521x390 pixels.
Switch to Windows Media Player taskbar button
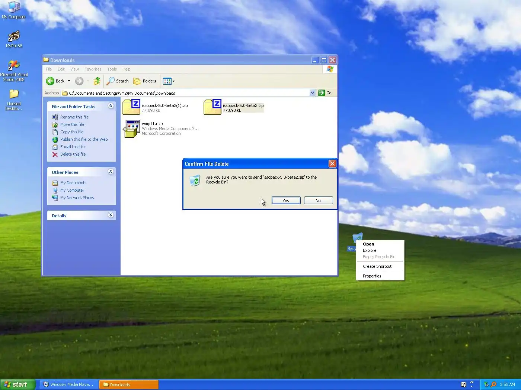click(69, 384)
